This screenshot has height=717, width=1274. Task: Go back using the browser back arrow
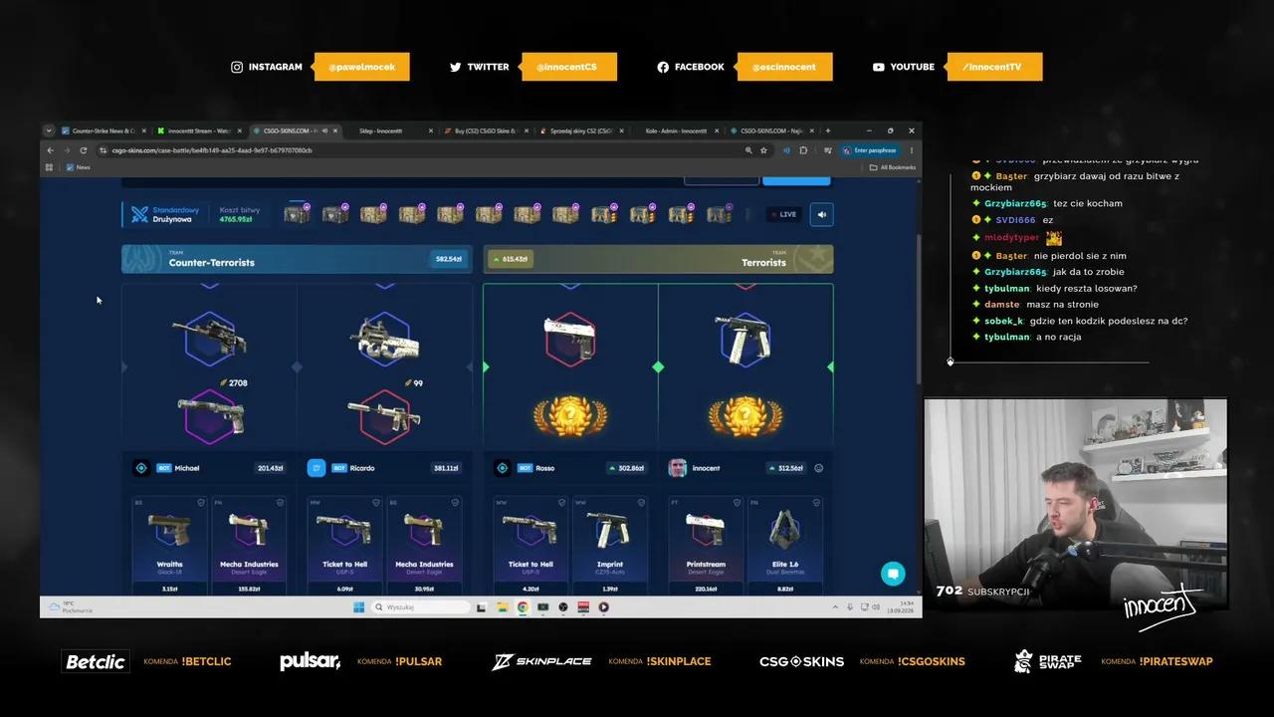click(50, 150)
